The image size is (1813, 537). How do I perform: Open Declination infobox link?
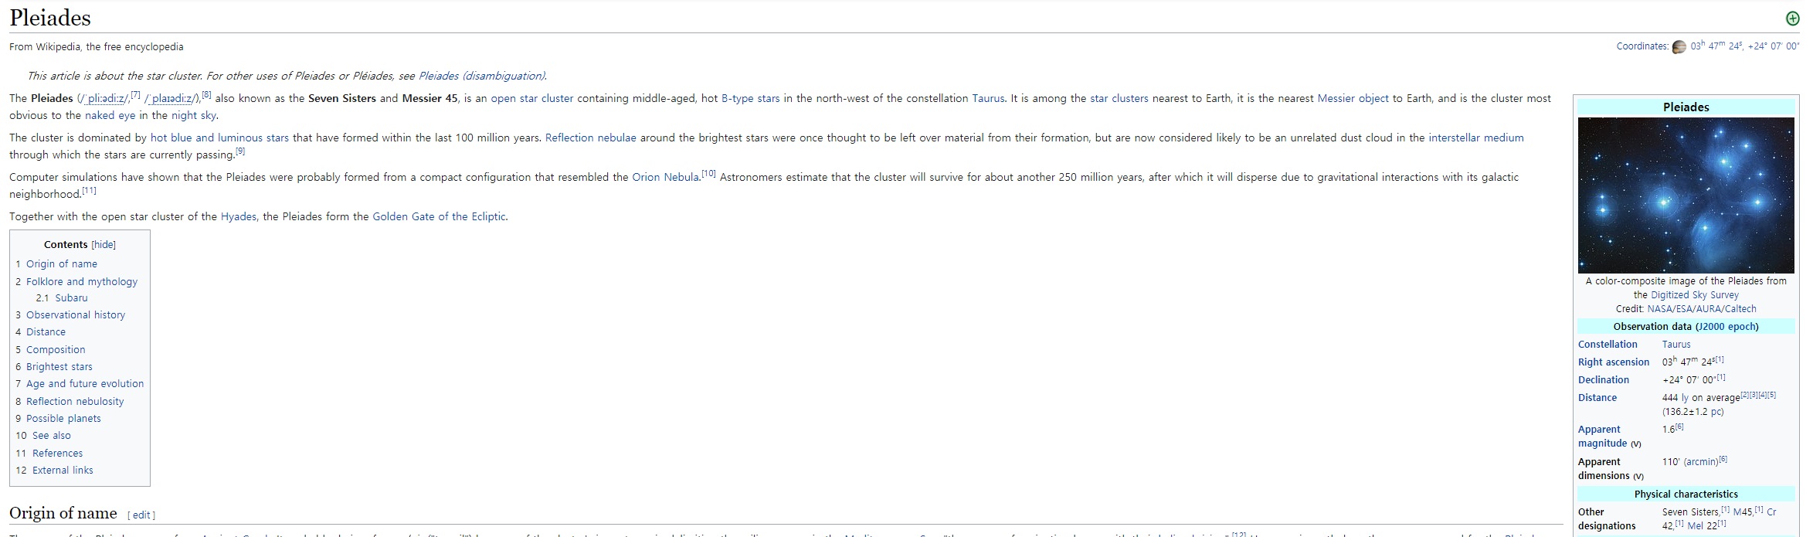coord(1604,380)
